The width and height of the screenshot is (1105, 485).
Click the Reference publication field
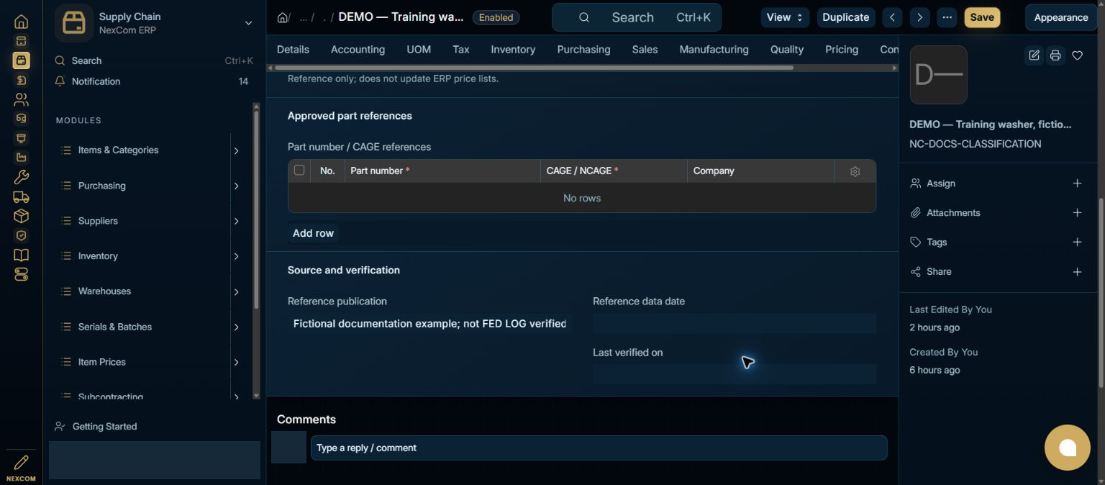coord(429,324)
